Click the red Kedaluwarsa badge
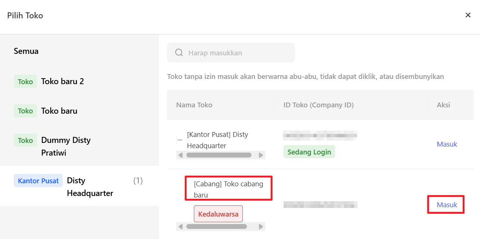The height and width of the screenshot is (239, 480). click(218, 214)
